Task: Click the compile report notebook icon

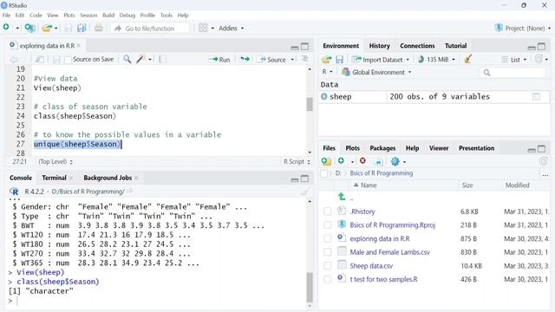Action: [162, 59]
